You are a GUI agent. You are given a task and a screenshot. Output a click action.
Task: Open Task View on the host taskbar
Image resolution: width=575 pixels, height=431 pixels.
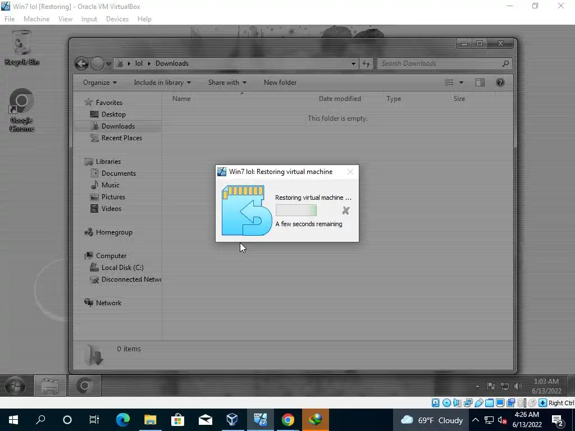click(x=94, y=420)
